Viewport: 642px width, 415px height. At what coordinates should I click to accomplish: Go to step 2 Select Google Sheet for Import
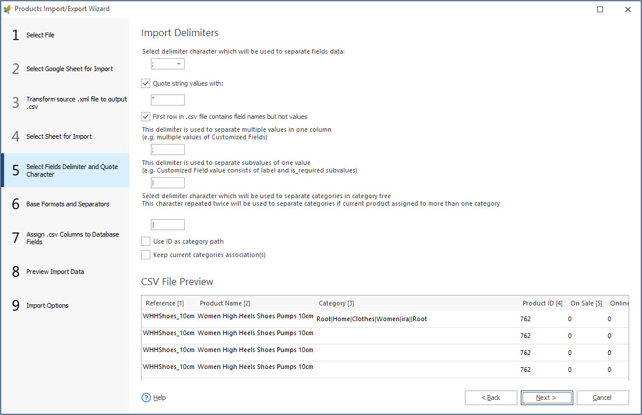[65, 69]
